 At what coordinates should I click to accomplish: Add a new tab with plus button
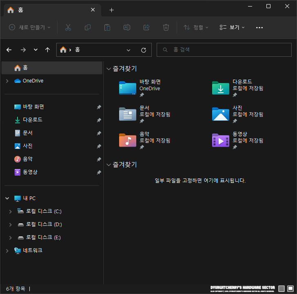pos(111,10)
